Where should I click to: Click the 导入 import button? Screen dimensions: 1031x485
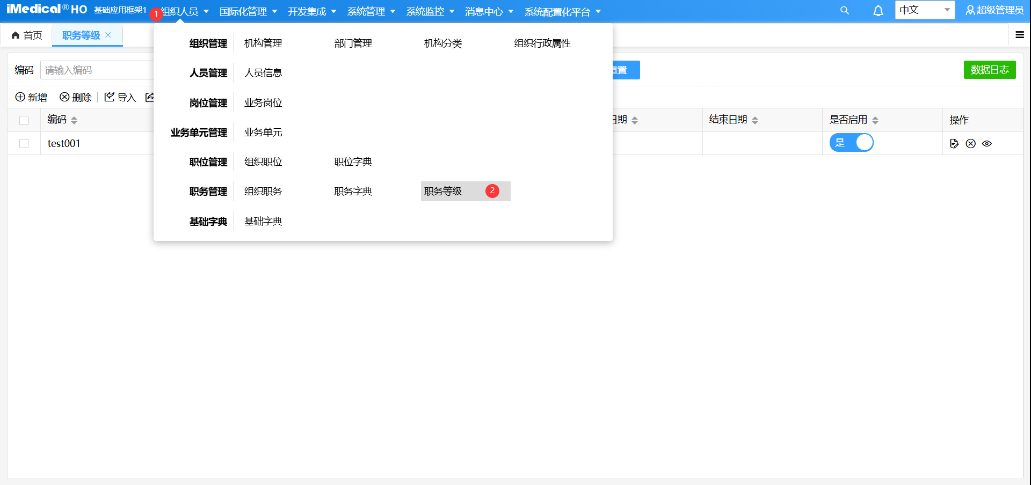[120, 97]
